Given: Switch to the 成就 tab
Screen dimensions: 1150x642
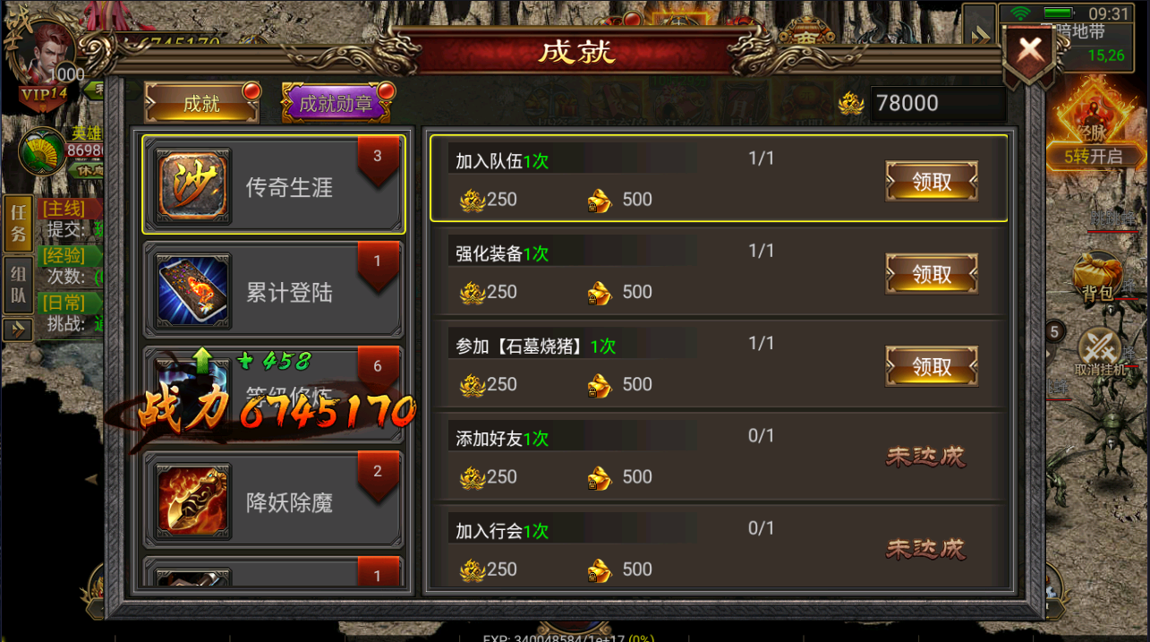Looking at the screenshot, I should coord(201,103).
